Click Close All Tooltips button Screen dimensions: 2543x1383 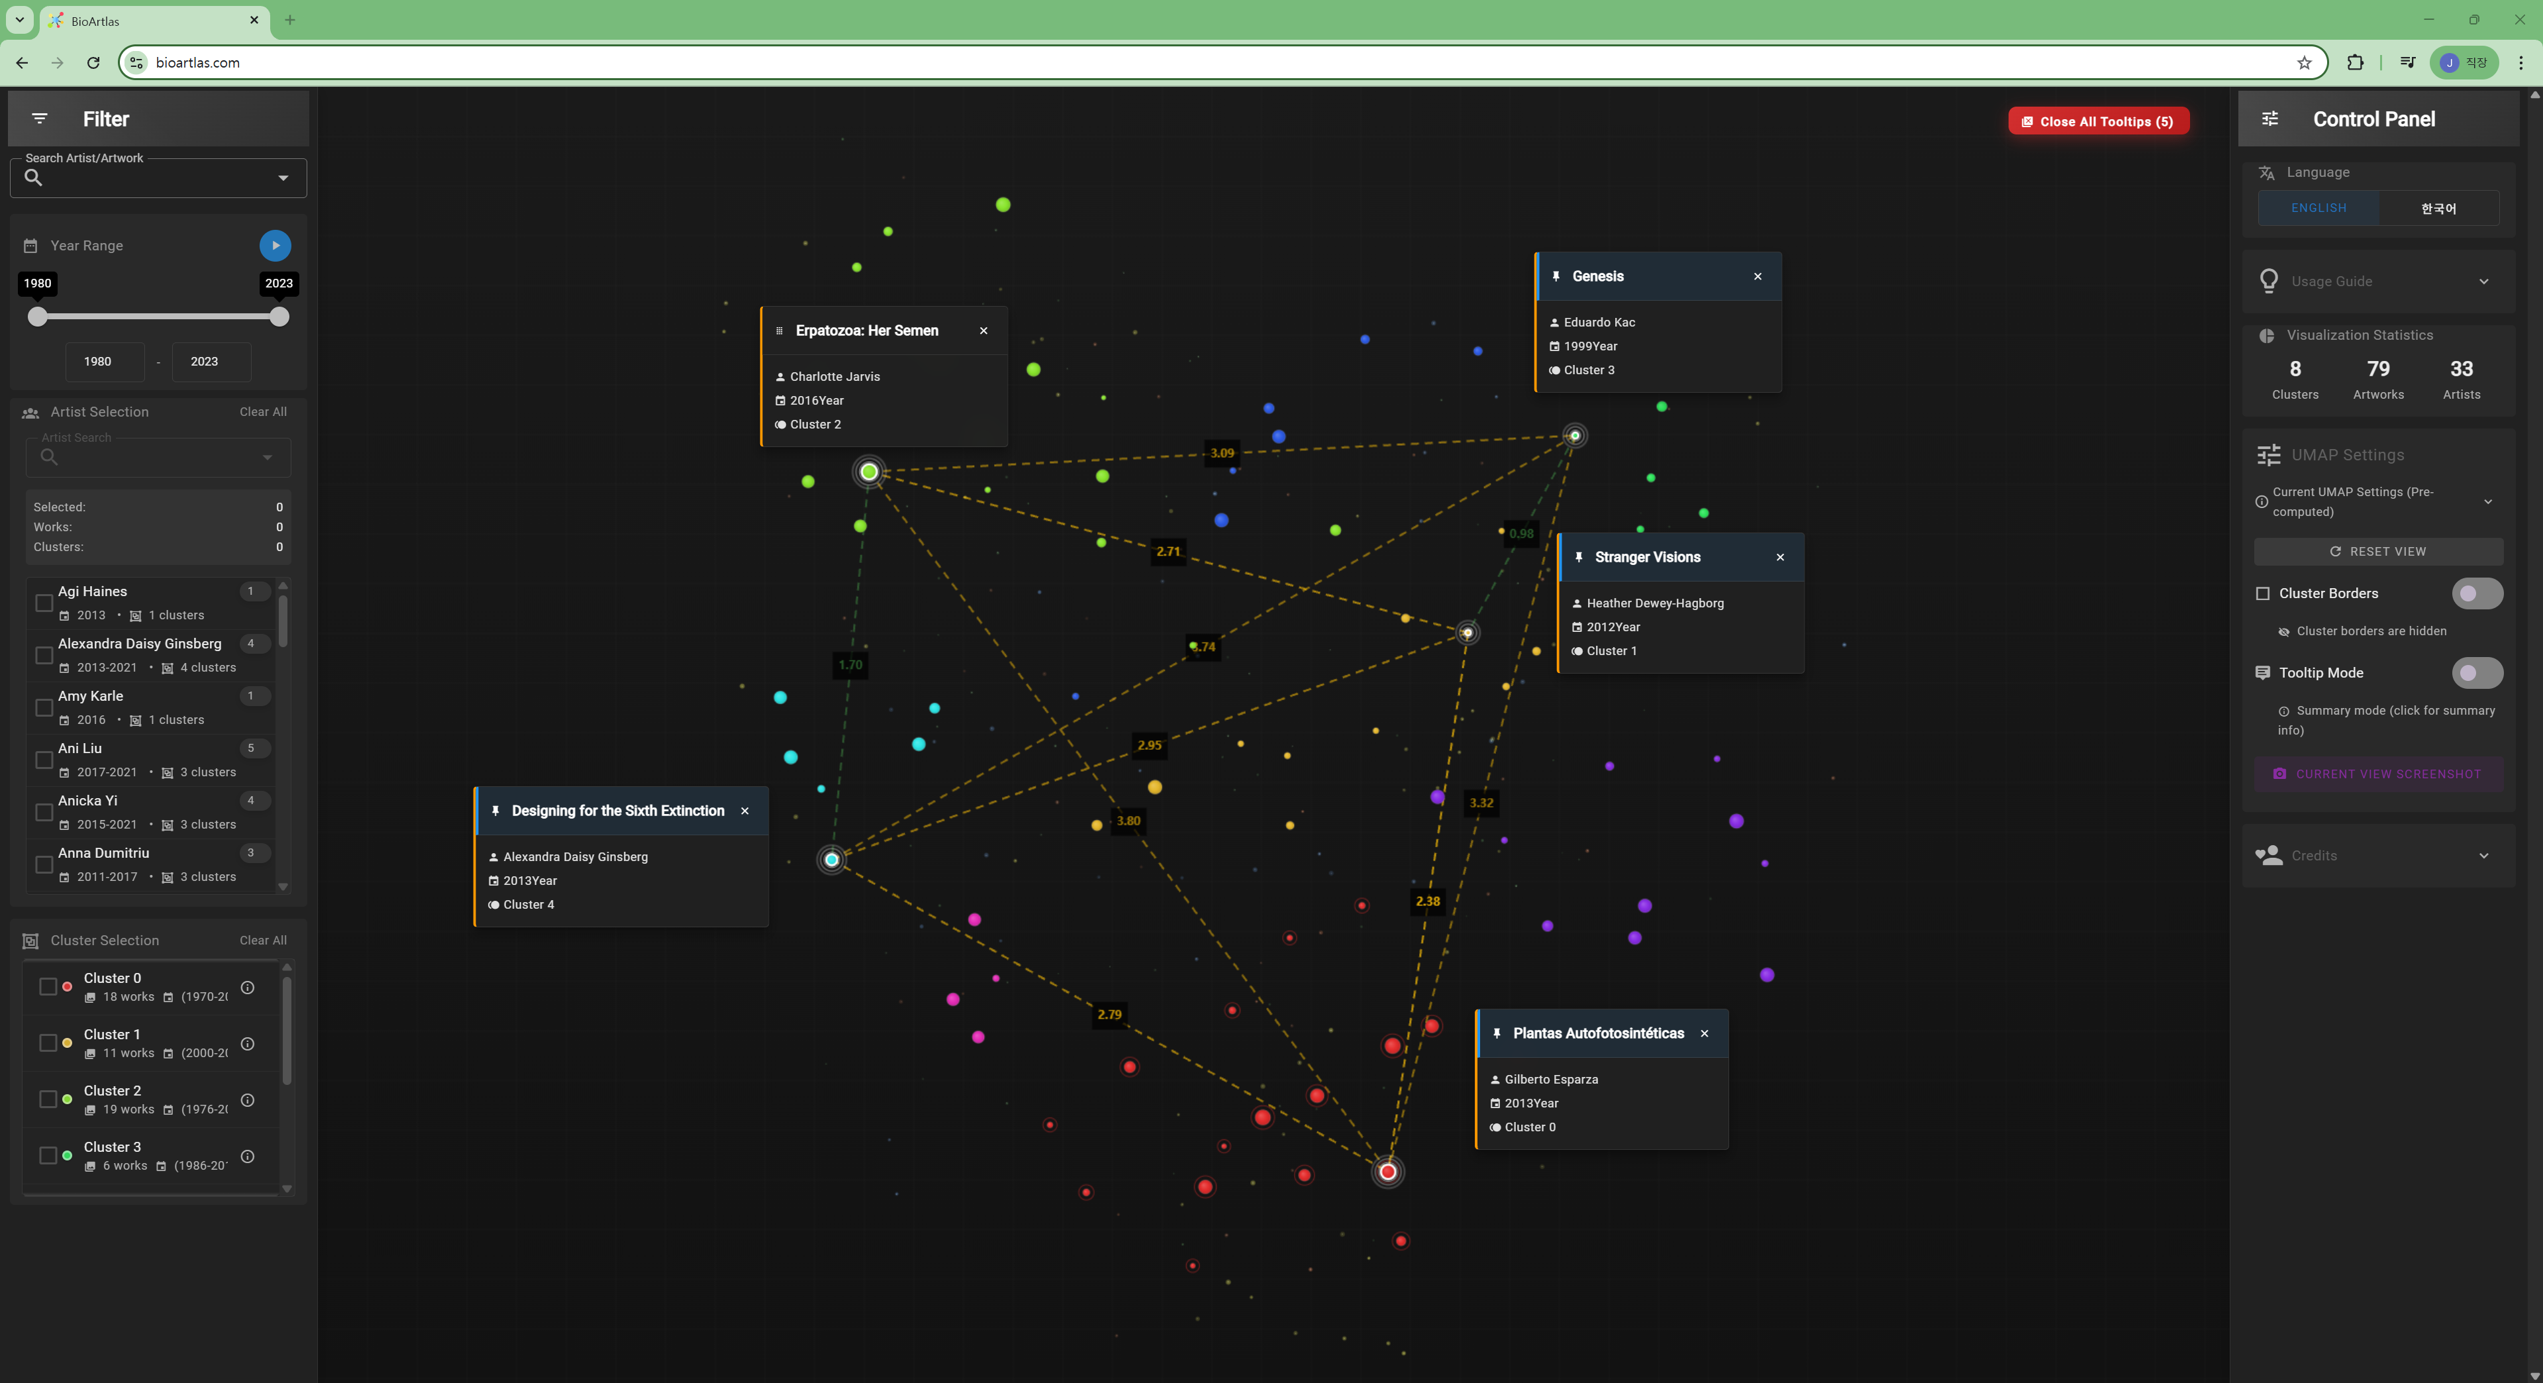tap(2098, 121)
